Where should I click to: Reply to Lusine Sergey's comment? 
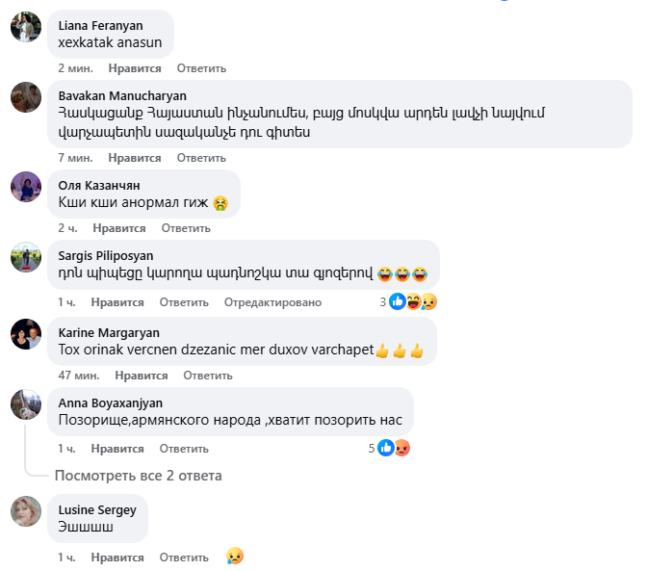coord(184,558)
